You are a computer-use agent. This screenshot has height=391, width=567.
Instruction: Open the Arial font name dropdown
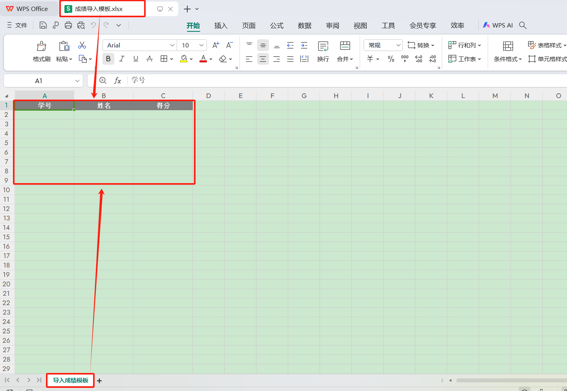point(172,45)
